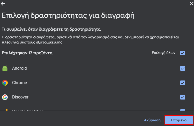Click the heading 'Επιλογή δραστηριότητας για διαγραφή'
The width and height of the screenshot is (194, 126).
click(x=68, y=16)
